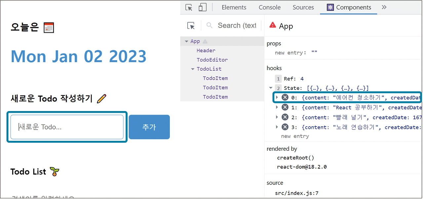
Task: Select the third TodoItem in the tree
Action: [215, 97]
